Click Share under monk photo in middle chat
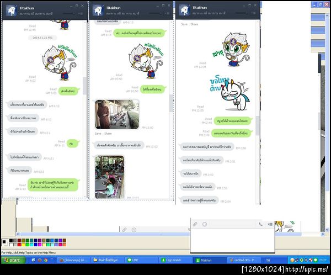Viewport: 331px width, 275px height. (108, 134)
